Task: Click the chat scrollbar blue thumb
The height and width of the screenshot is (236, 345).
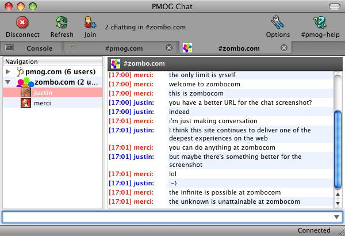Action: tap(338, 150)
